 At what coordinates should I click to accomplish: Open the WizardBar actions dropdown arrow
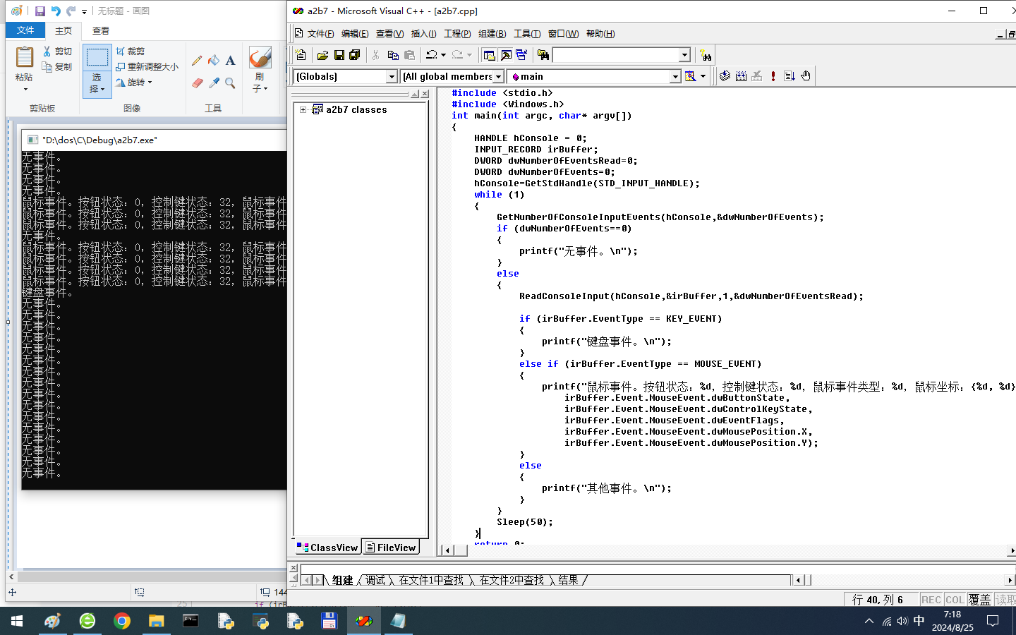click(703, 76)
